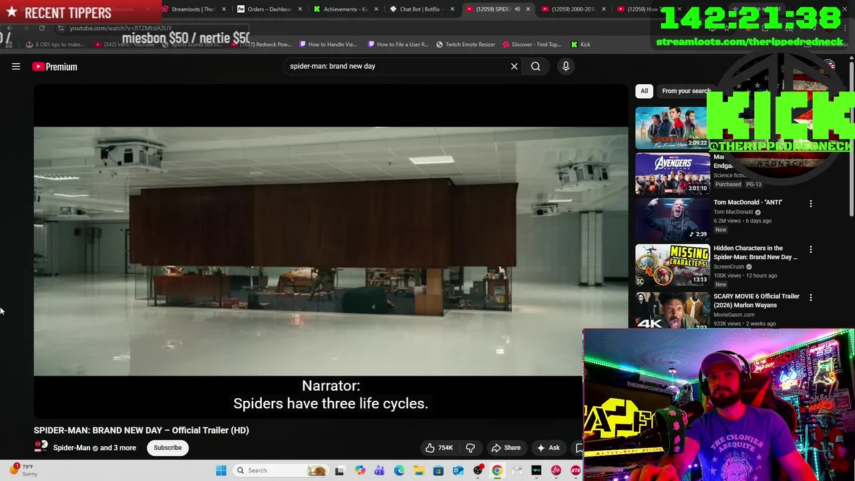855x481 pixels.
Task: Switch to Chrome in taskbar
Action: (x=497, y=470)
